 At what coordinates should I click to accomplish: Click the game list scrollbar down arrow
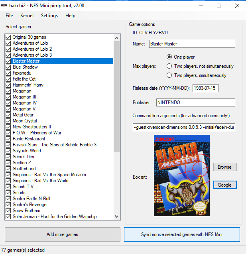tap(117, 217)
